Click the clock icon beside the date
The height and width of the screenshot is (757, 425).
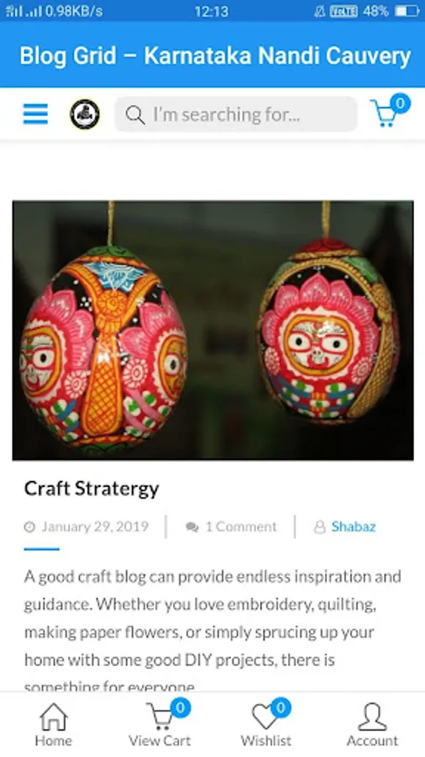(x=30, y=527)
